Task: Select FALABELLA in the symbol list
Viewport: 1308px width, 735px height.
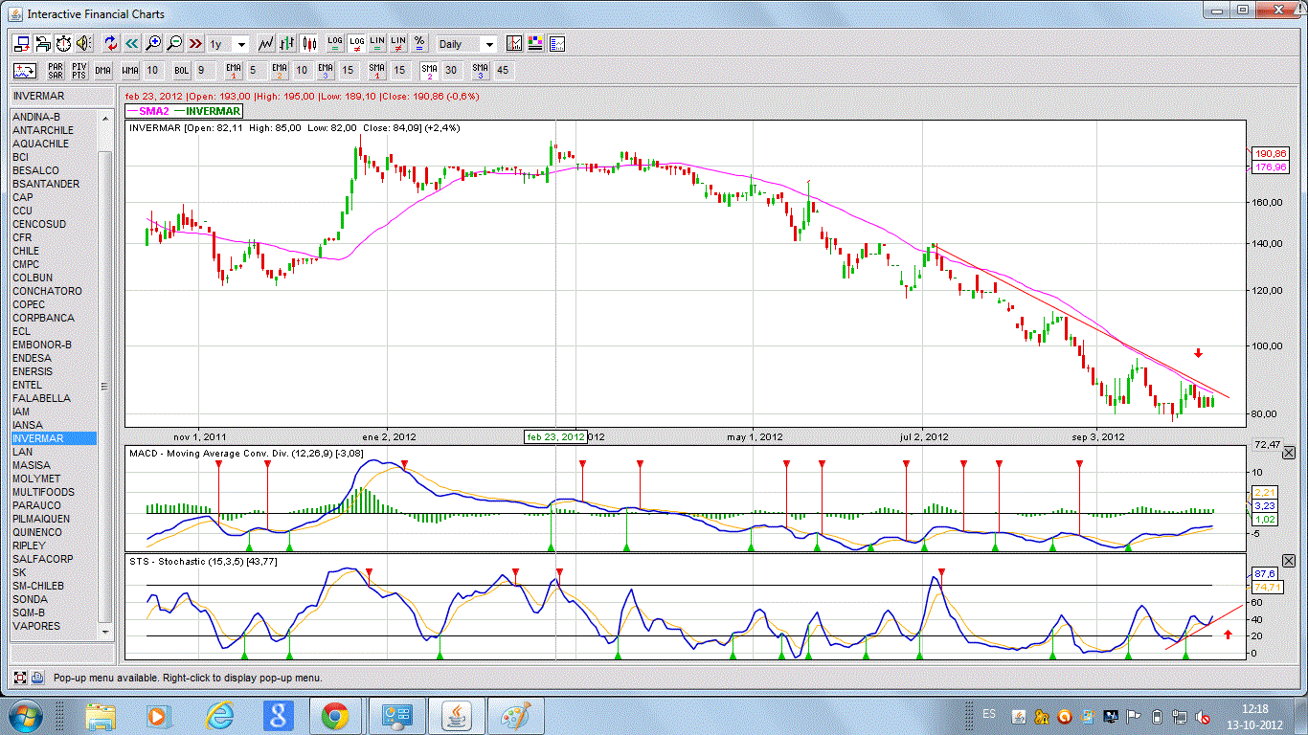Action: (41, 398)
